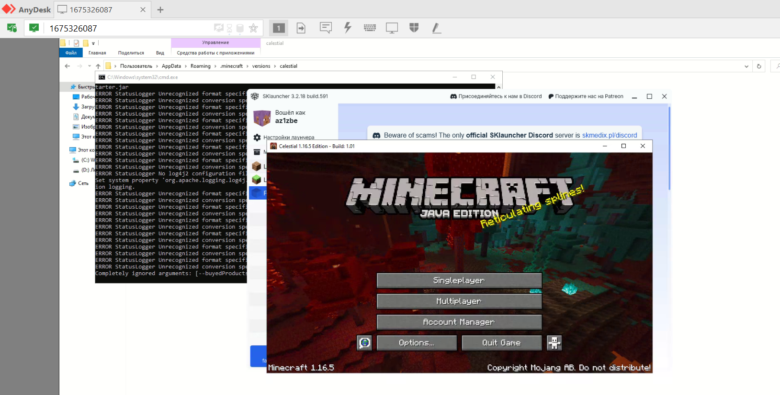
Task: Open a new AnyDesk tab
Action: pyautogui.click(x=160, y=10)
